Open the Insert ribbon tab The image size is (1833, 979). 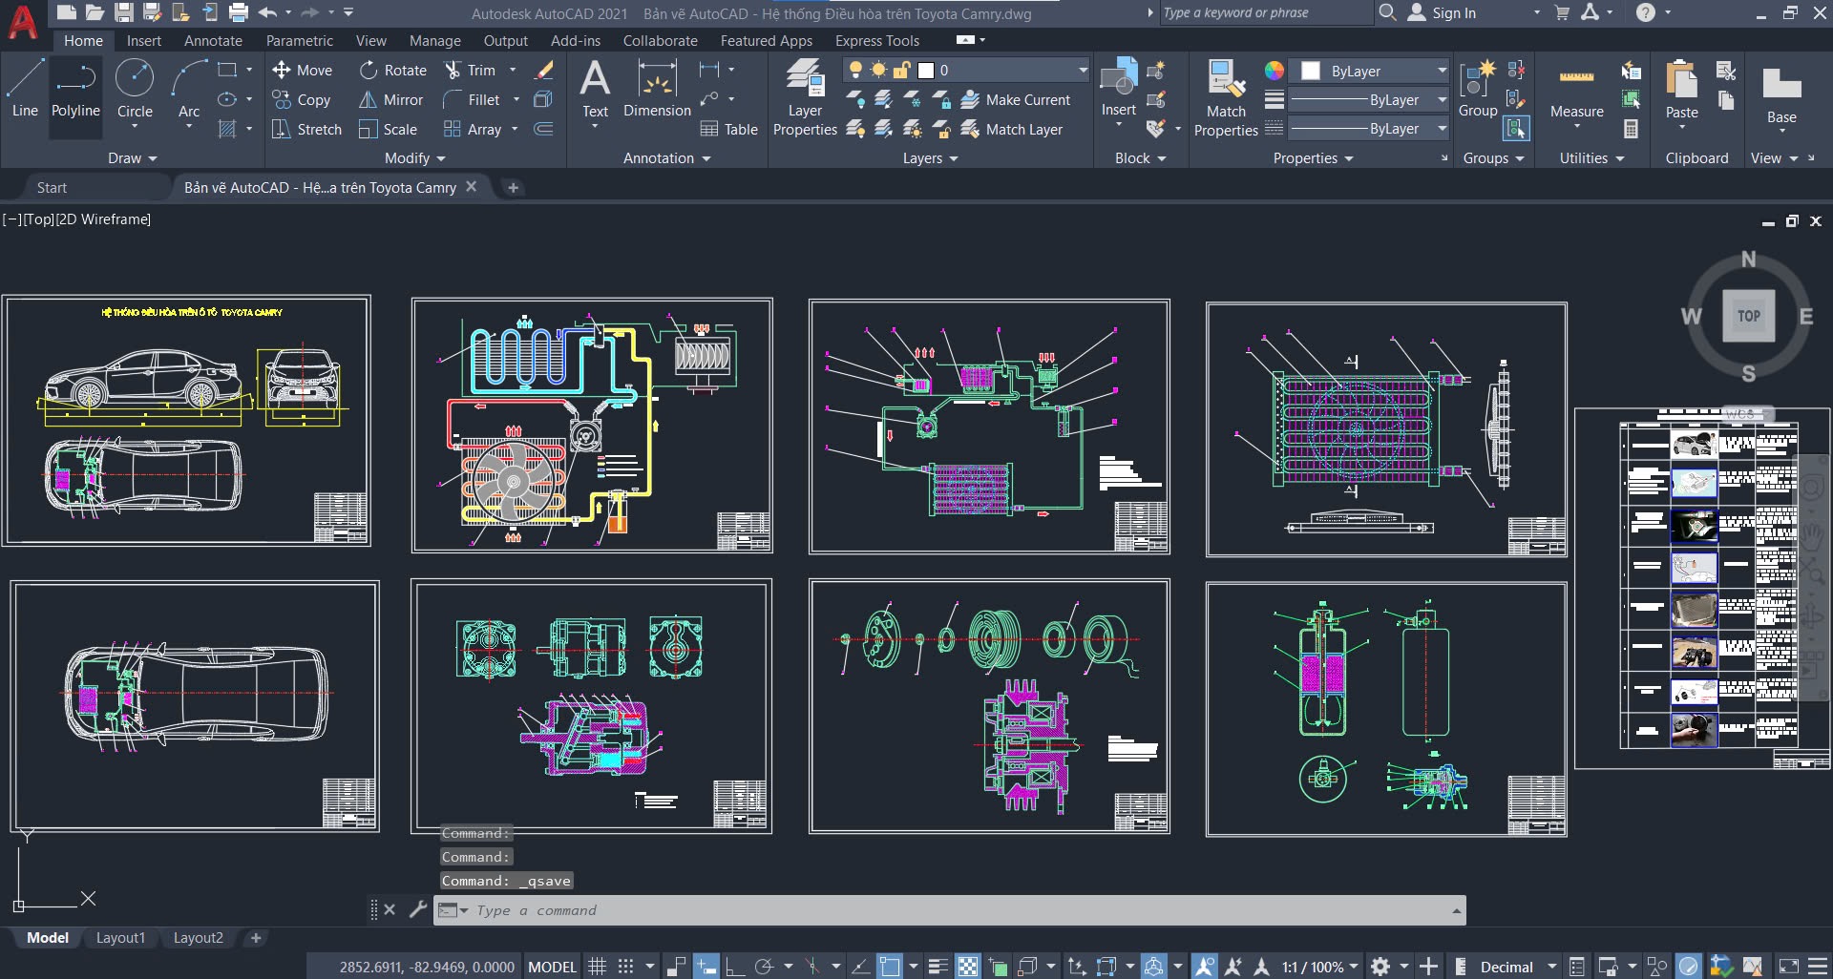(x=143, y=40)
